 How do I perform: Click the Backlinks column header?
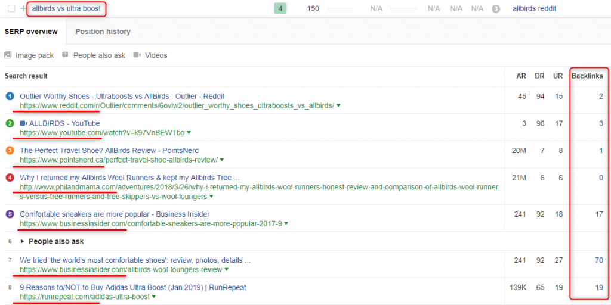(x=587, y=76)
